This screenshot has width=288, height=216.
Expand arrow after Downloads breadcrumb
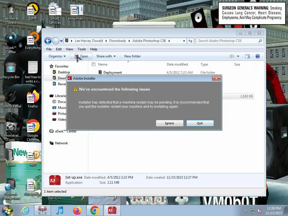pos(129,41)
